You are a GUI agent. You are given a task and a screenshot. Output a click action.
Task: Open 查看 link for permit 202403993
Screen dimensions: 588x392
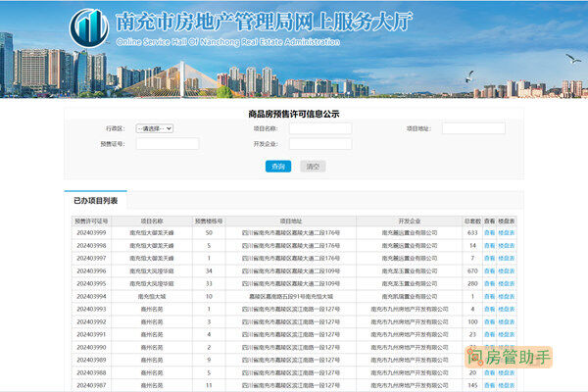[489, 309]
